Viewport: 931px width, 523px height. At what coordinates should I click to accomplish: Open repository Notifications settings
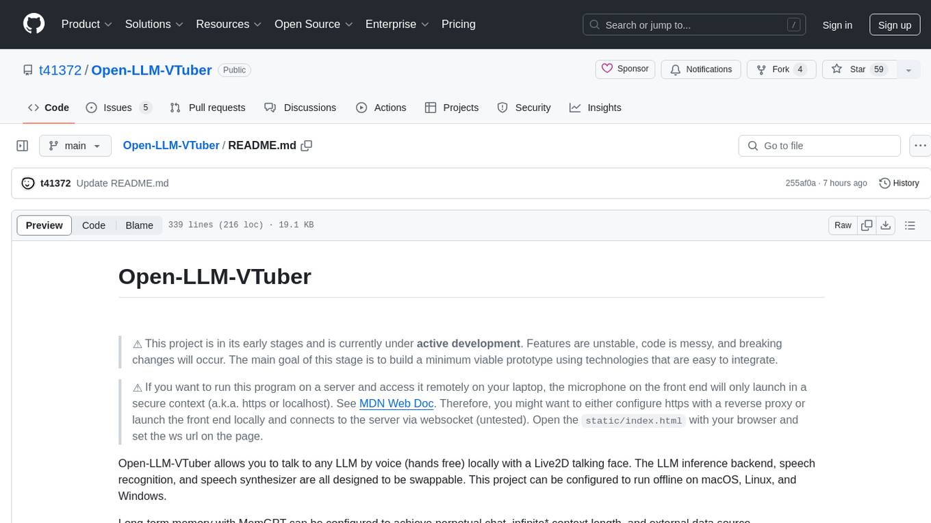click(701, 69)
